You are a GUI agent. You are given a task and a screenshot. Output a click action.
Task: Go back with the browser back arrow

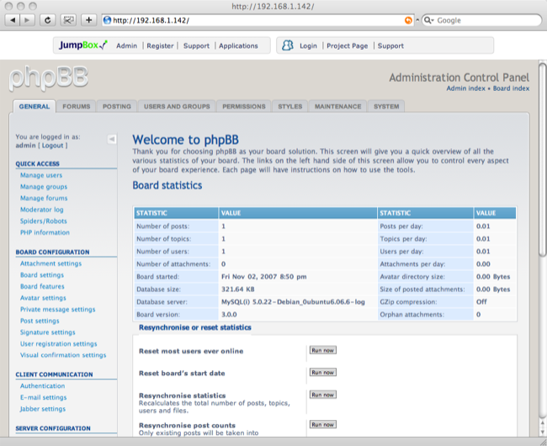point(13,20)
